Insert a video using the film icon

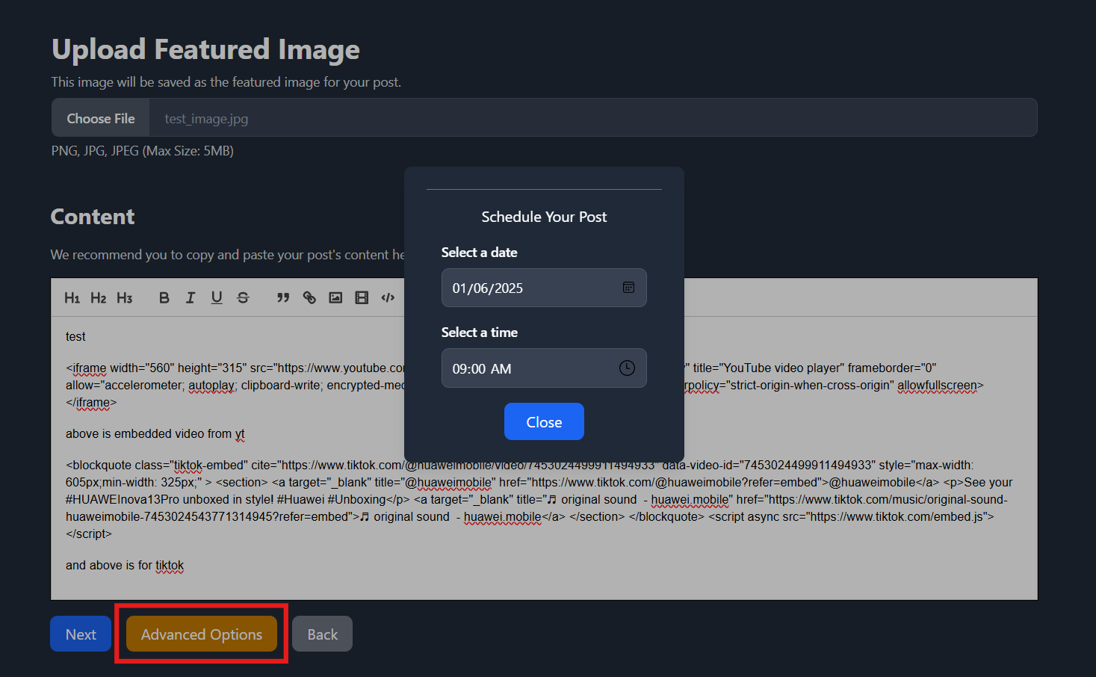362,298
